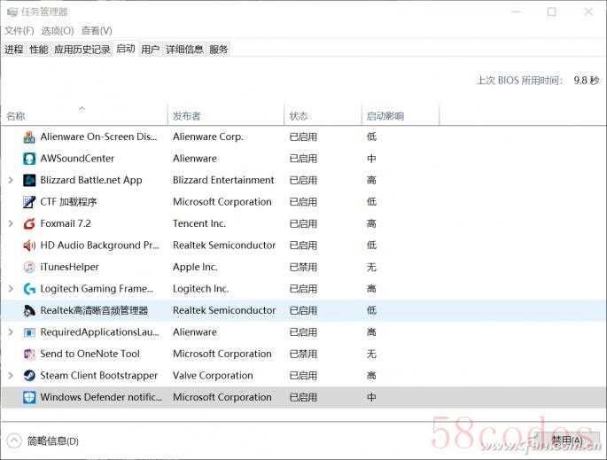
Task: Click the HD Audio Background Process speaker icon
Action: pos(29,246)
